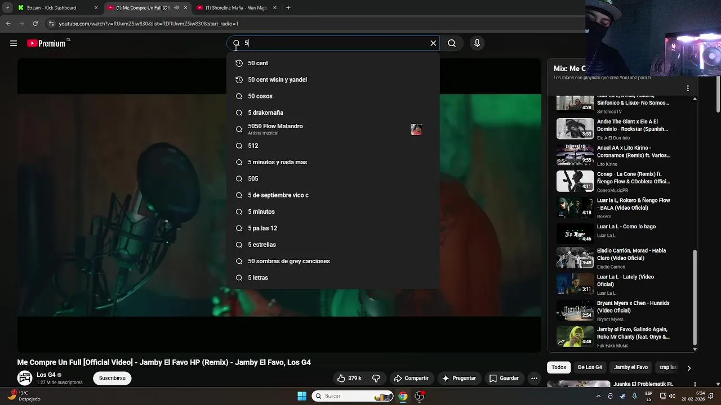
Task: Mute audio icon on playing tab
Action: [176, 8]
